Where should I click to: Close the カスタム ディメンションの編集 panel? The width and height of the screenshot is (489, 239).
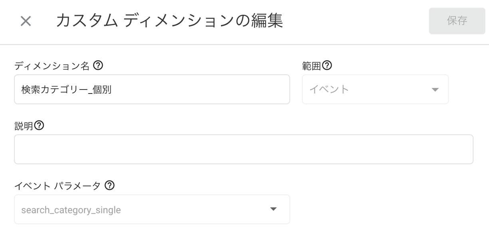(x=26, y=21)
